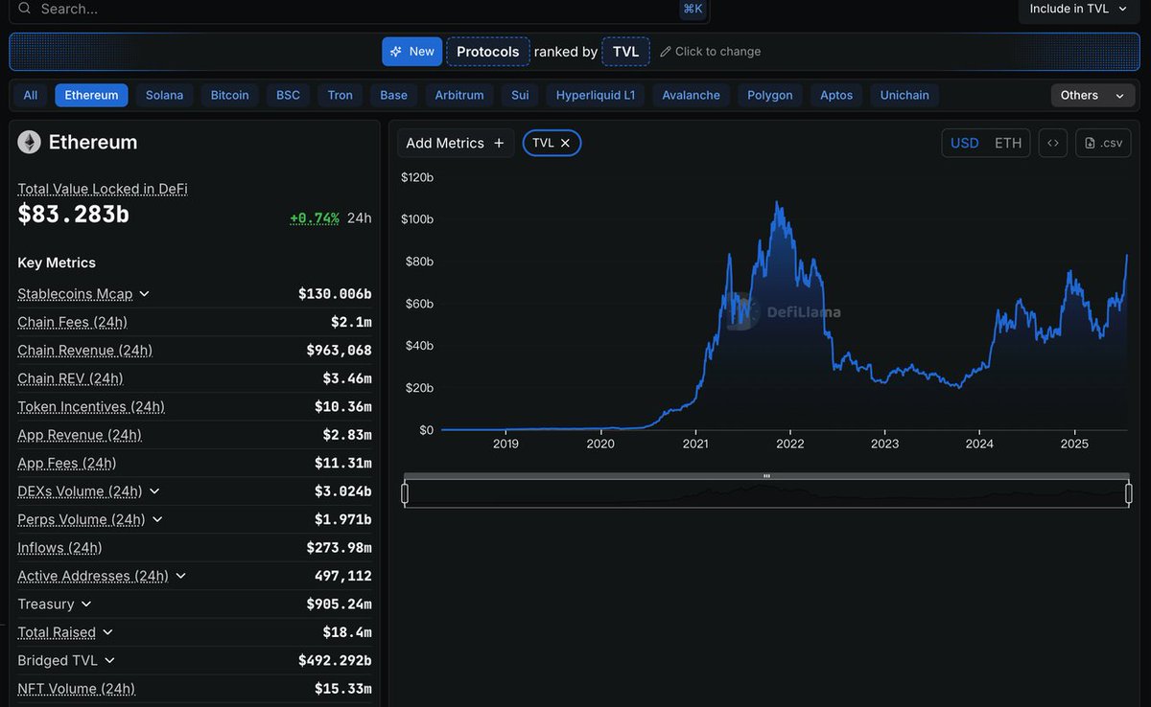
Task: Click the left handle of chart range slider
Action: 405,493
